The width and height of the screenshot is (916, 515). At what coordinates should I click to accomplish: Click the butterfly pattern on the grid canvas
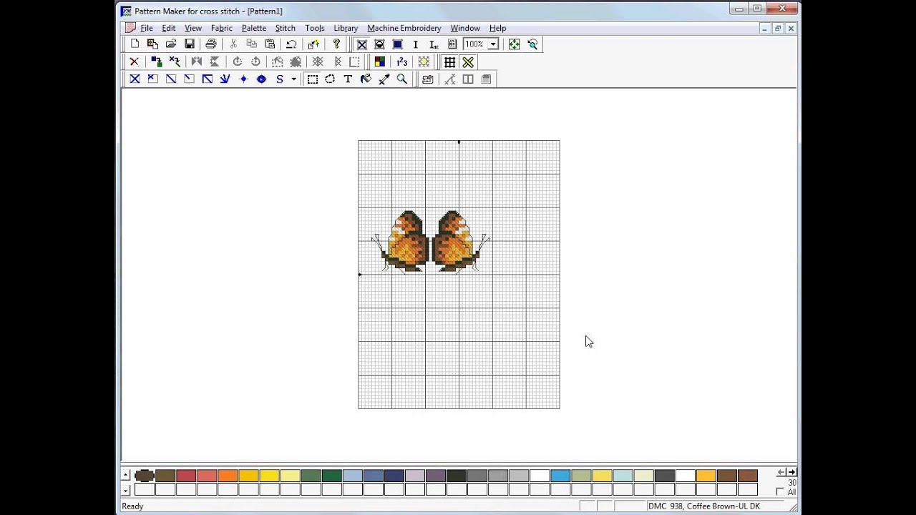pyautogui.click(x=431, y=242)
